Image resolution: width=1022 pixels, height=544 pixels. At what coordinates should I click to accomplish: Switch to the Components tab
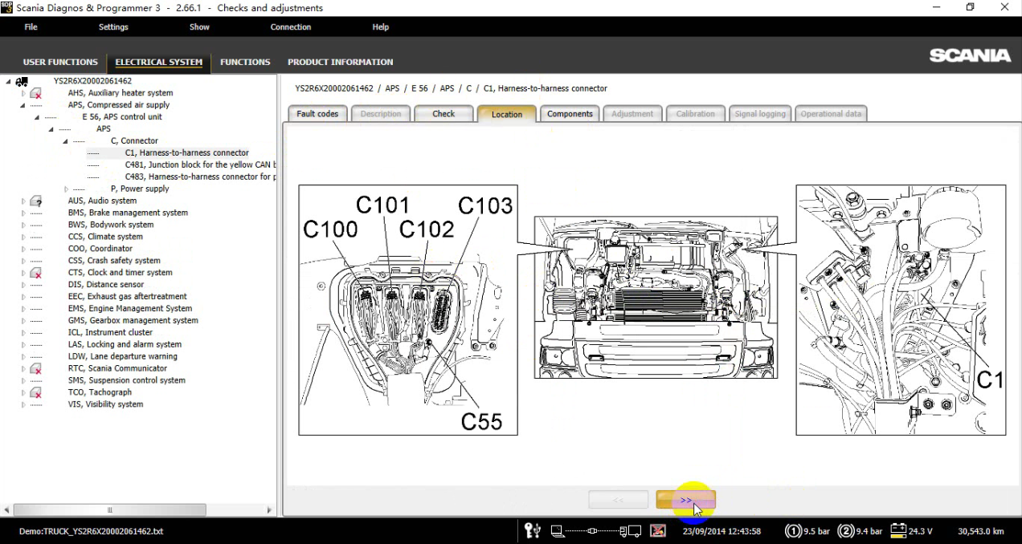(x=570, y=114)
